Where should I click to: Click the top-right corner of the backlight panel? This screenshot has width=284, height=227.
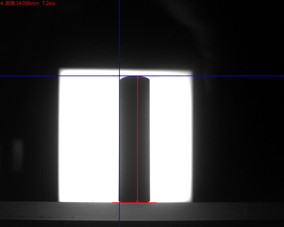pyautogui.click(x=191, y=70)
